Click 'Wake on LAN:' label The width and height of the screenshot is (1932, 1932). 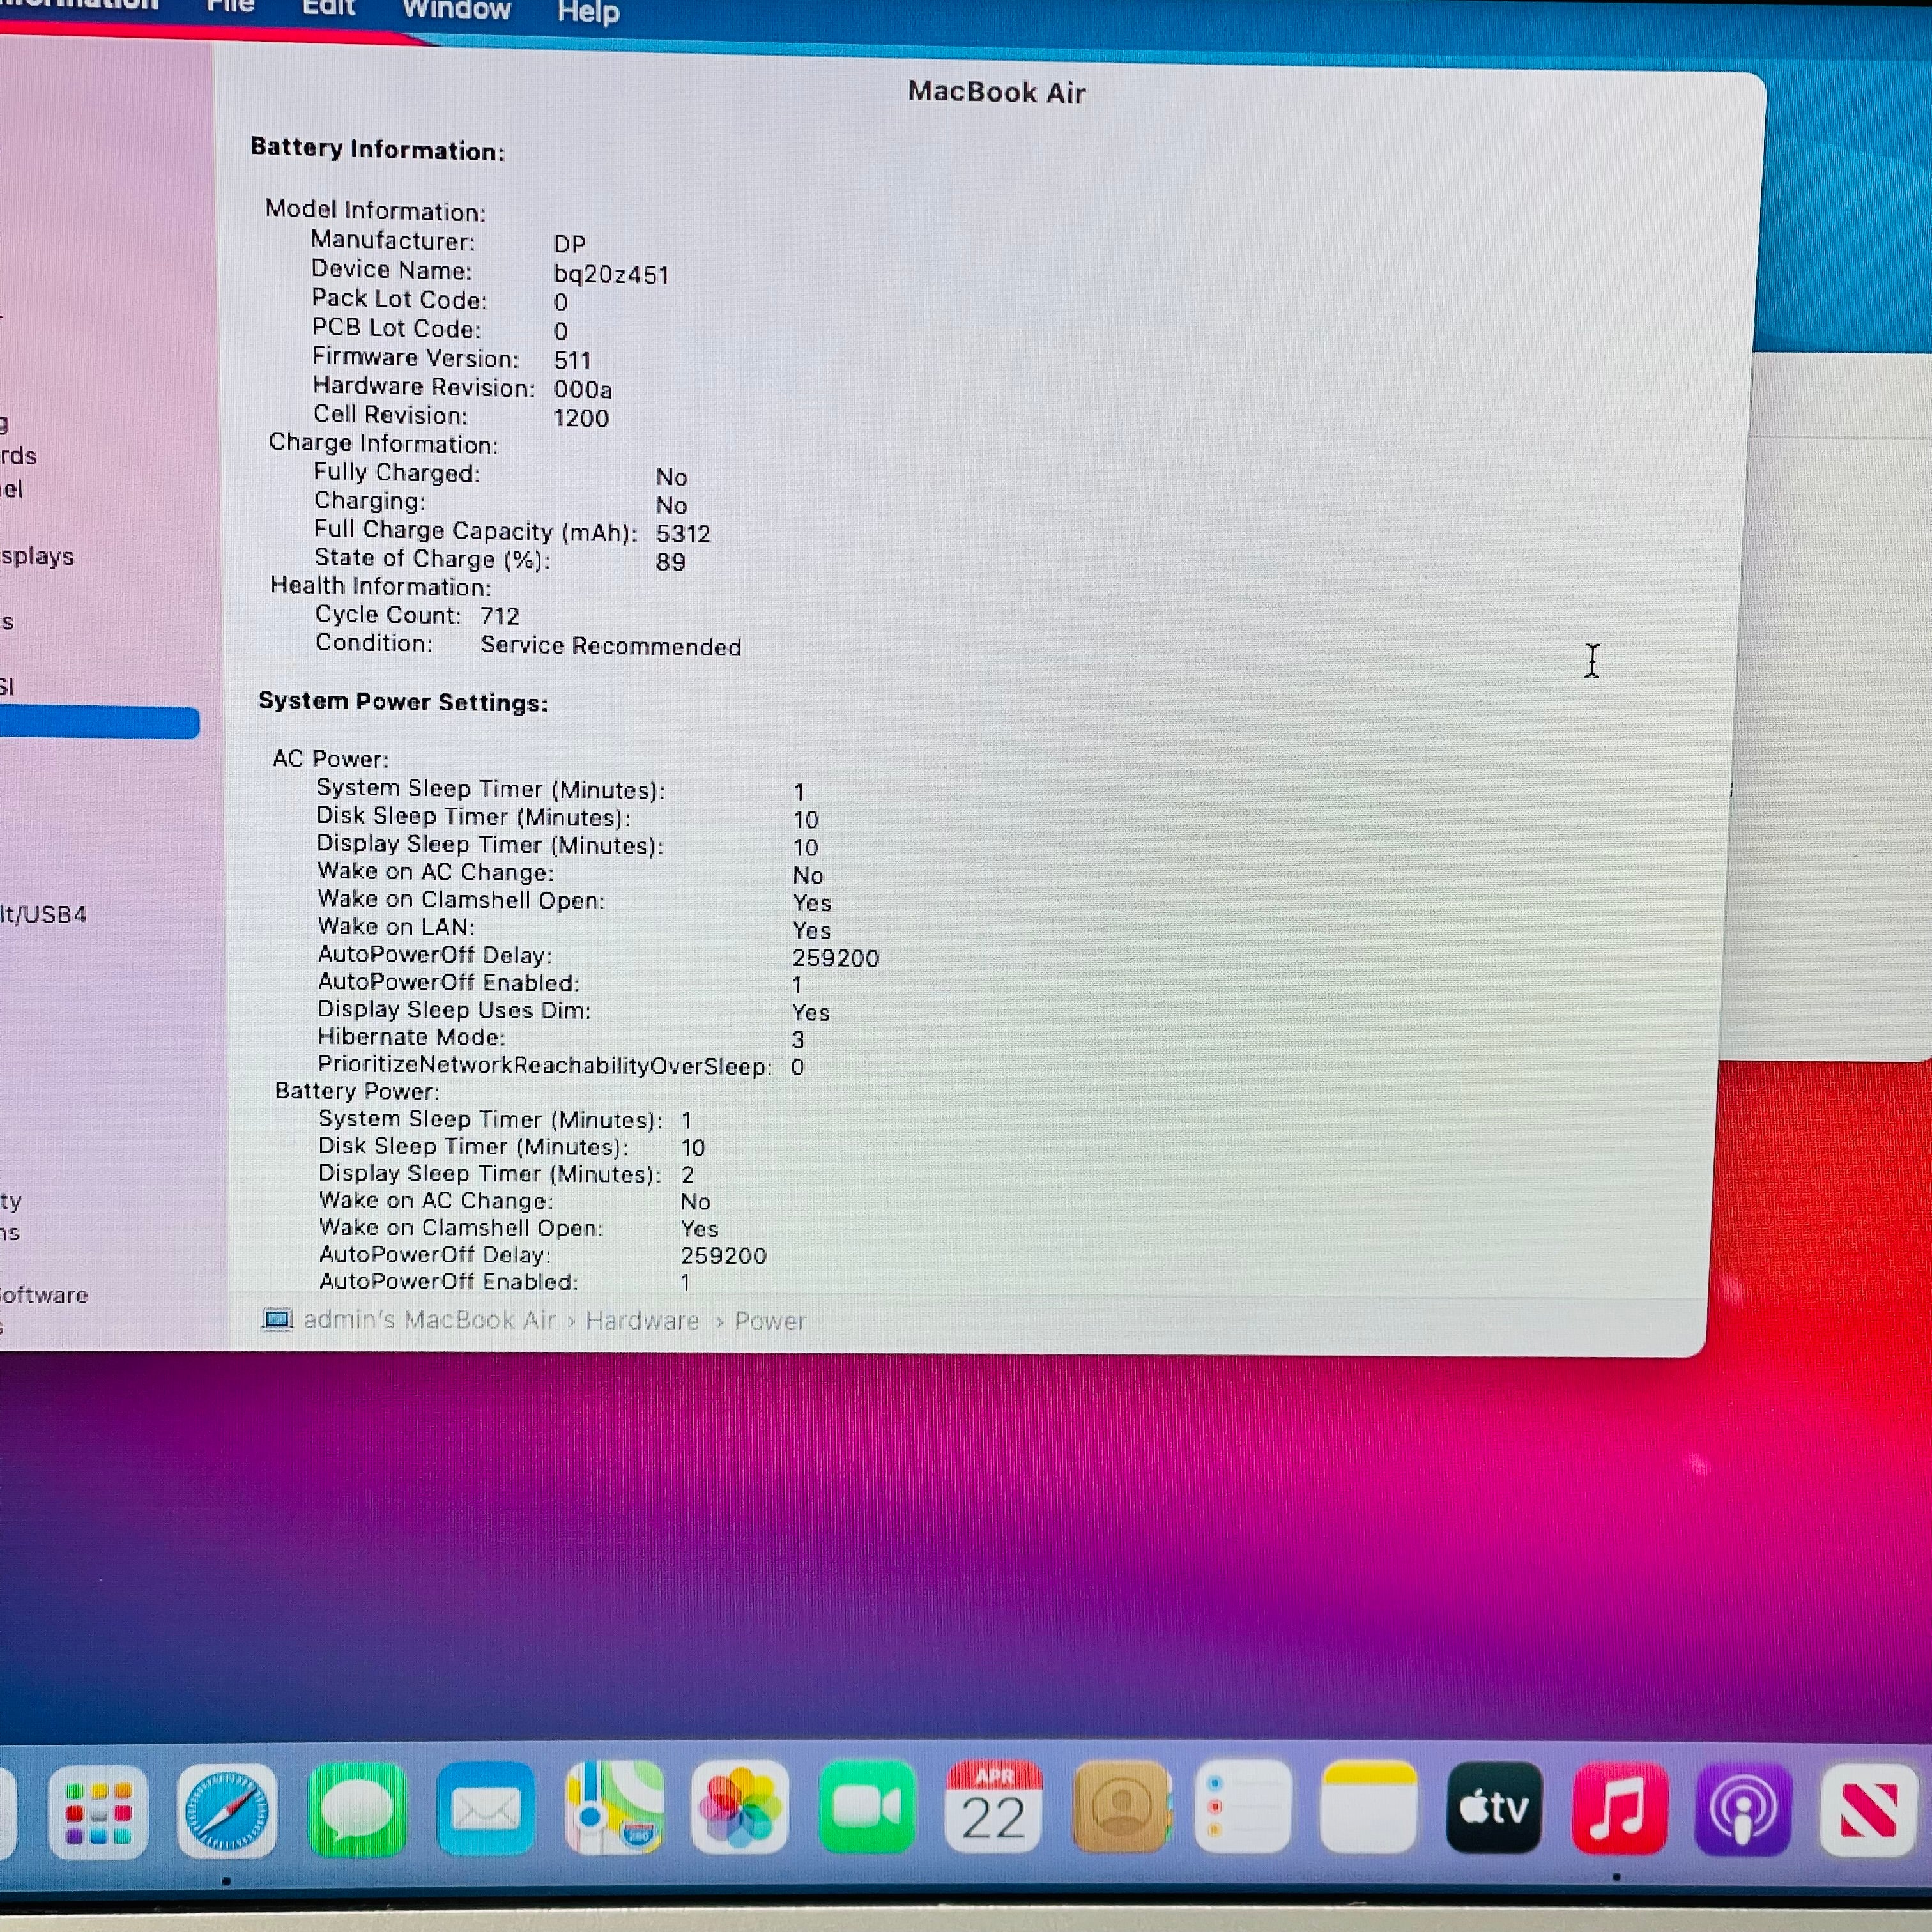click(396, 926)
